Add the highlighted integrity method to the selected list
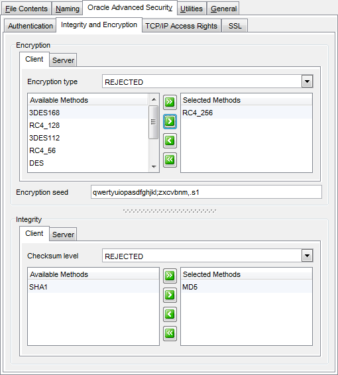 click(x=170, y=295)
